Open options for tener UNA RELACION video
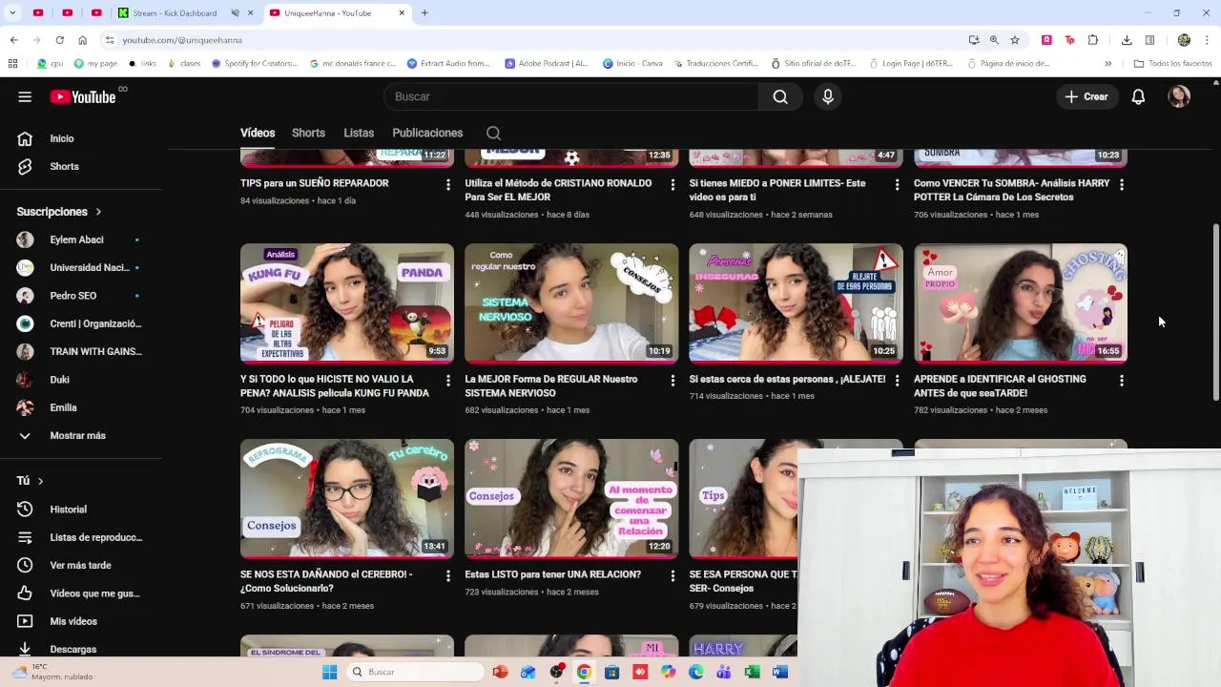 pyautogui.click(x=673, y=576)
